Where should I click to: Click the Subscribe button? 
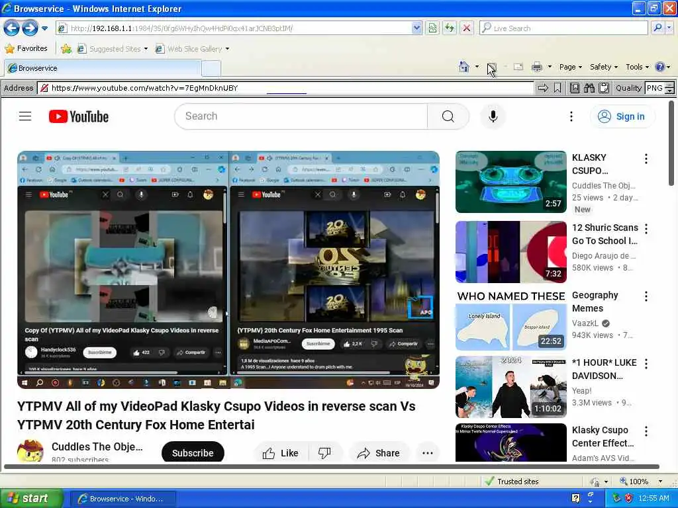tap(193, 452)
